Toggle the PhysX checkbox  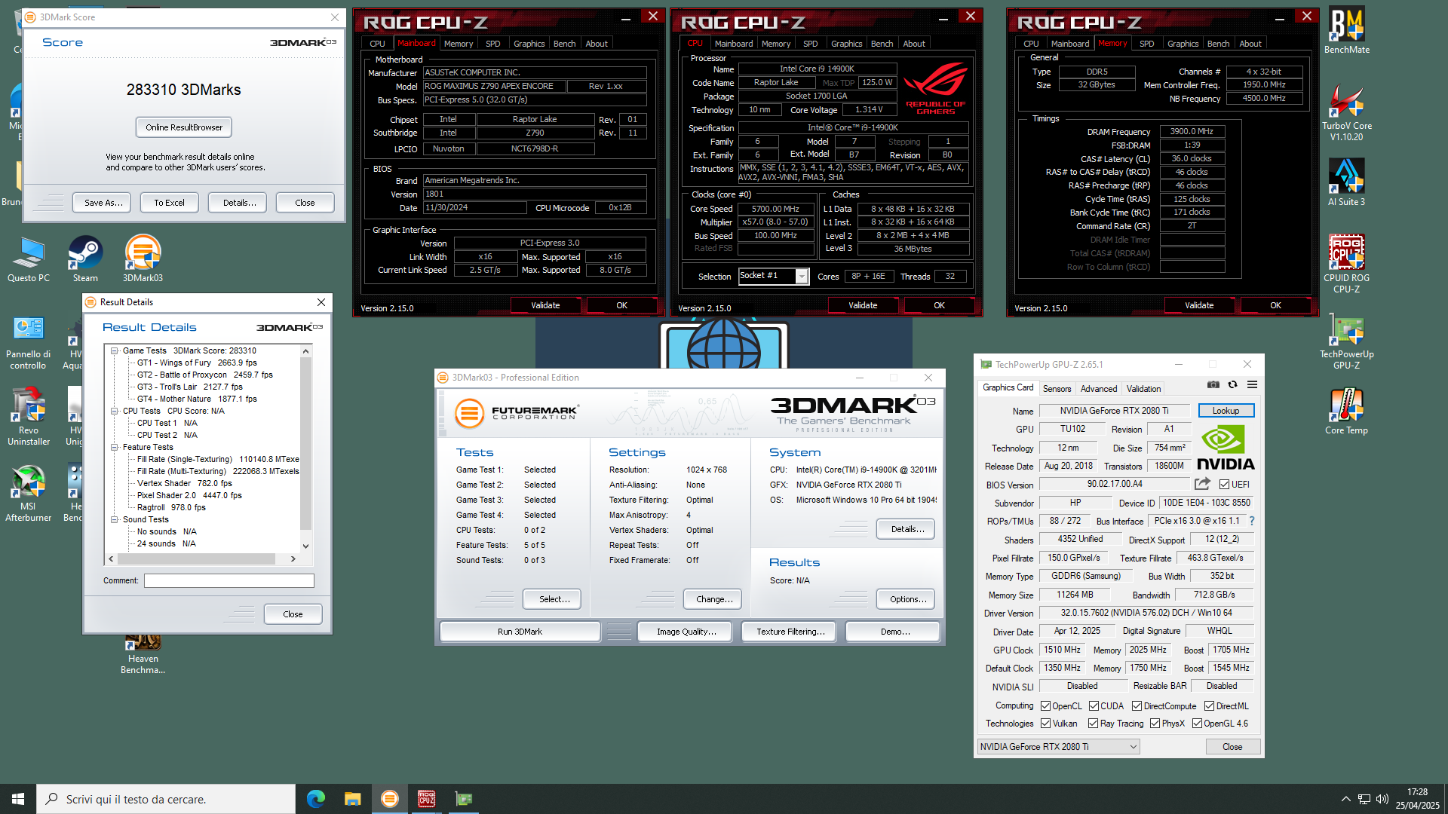(1155, 724)
